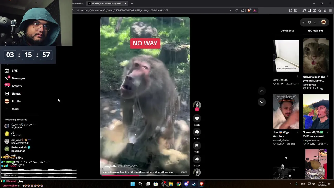Viewport: 334px width, 188px height.
Task: Open the volume speaker in system tray
Action: click(x=314, y=184)
